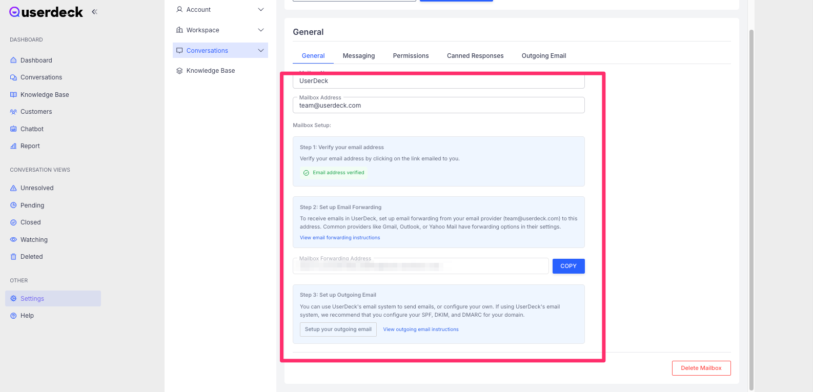813x392 pixels.
Task: Click 'Step 2: Set up Email Forwarding' heading
Action: [340, 208]
